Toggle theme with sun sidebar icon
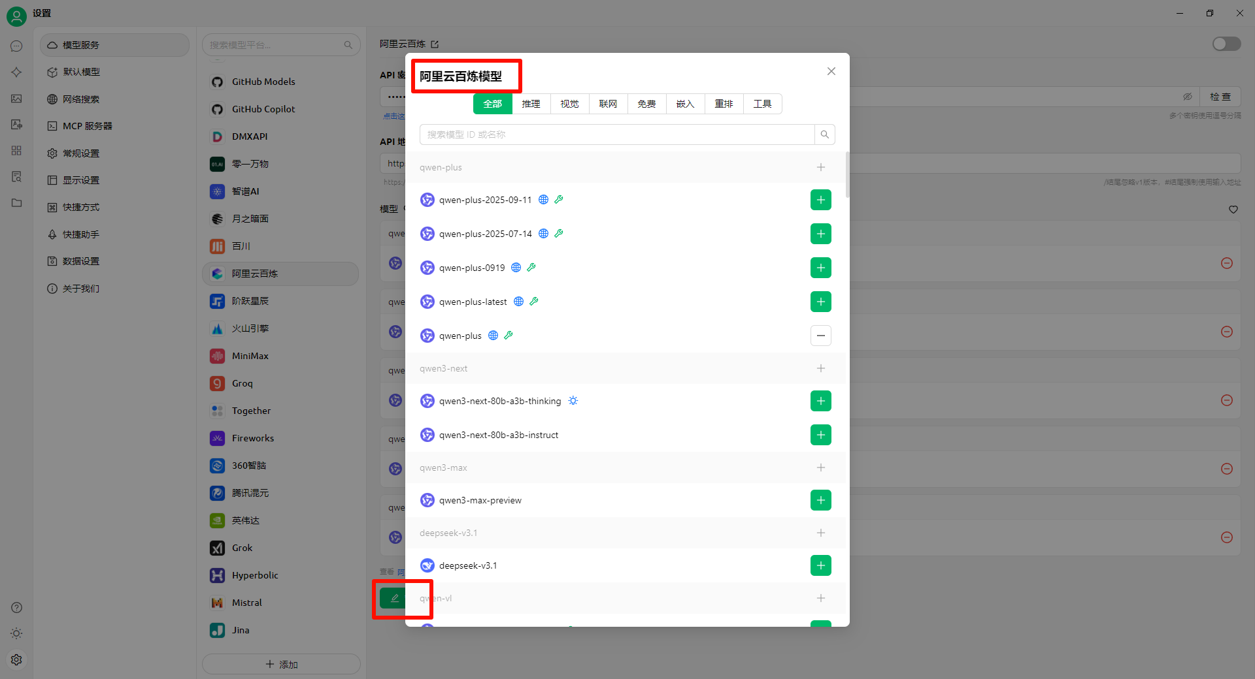This screenshot has width=1255, height=679. coord(16,633)
